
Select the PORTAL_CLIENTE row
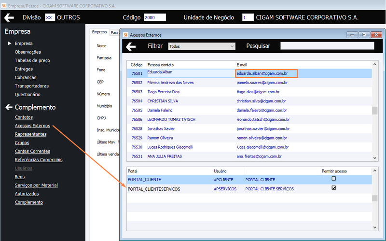249,180
